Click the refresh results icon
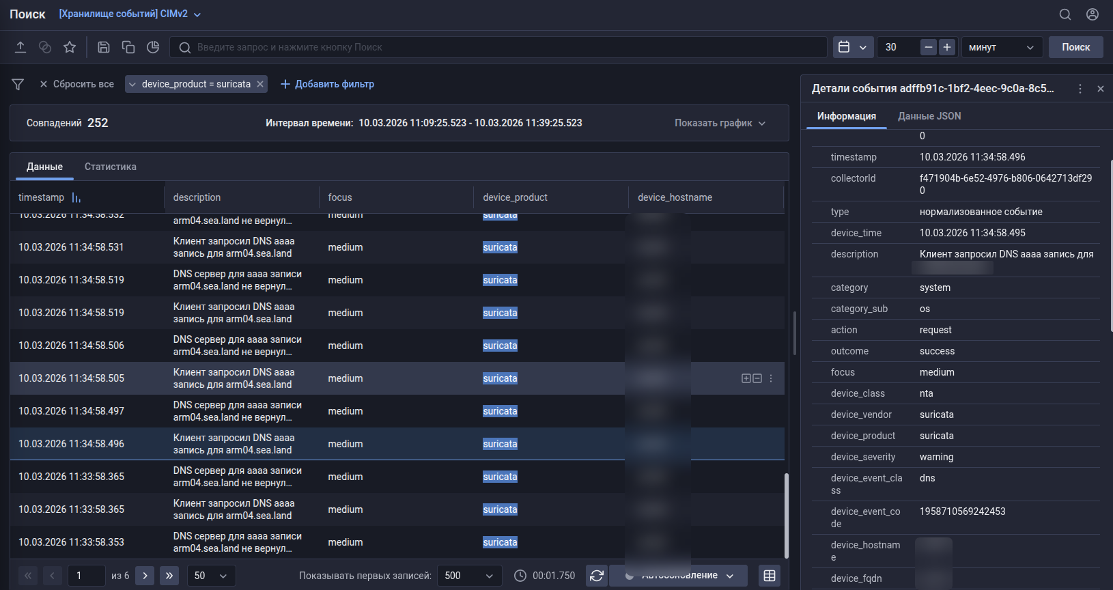 tap(597, 576)
